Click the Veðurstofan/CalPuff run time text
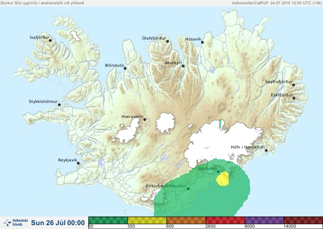 [x=276, y=3]
